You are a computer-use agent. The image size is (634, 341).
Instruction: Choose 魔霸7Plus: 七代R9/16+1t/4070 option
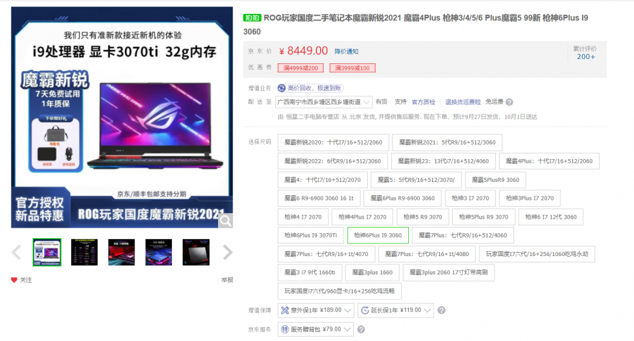pyautogui.click(x=326, y=254)
